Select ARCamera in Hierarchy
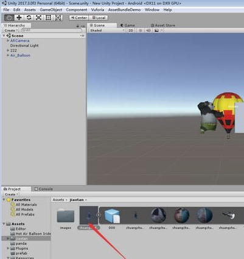Image resolution: width=244 pixels, height=259 pixels. pyautogui.click(x=19, y=41)
